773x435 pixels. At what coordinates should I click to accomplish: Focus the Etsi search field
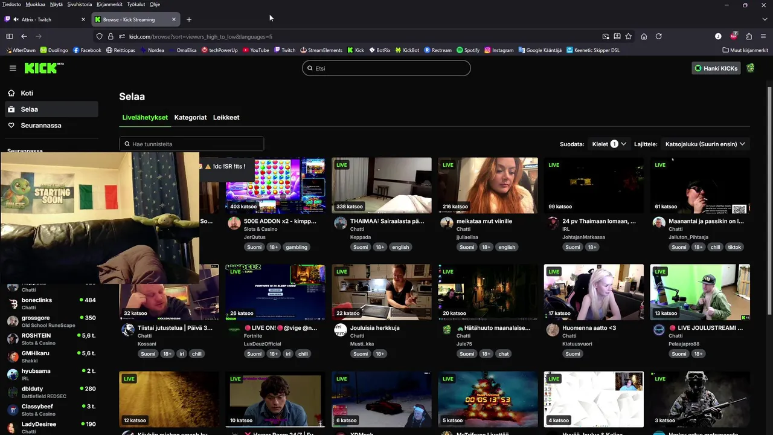(x=386, y=68)
